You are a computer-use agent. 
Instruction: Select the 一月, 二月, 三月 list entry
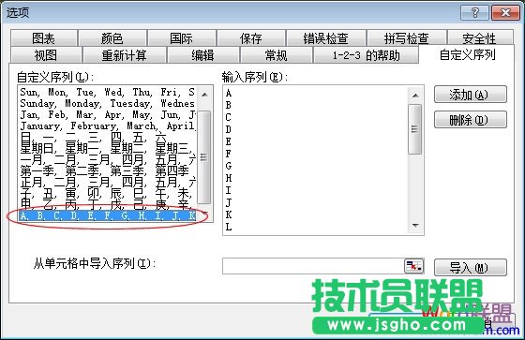tap(108, 159)
